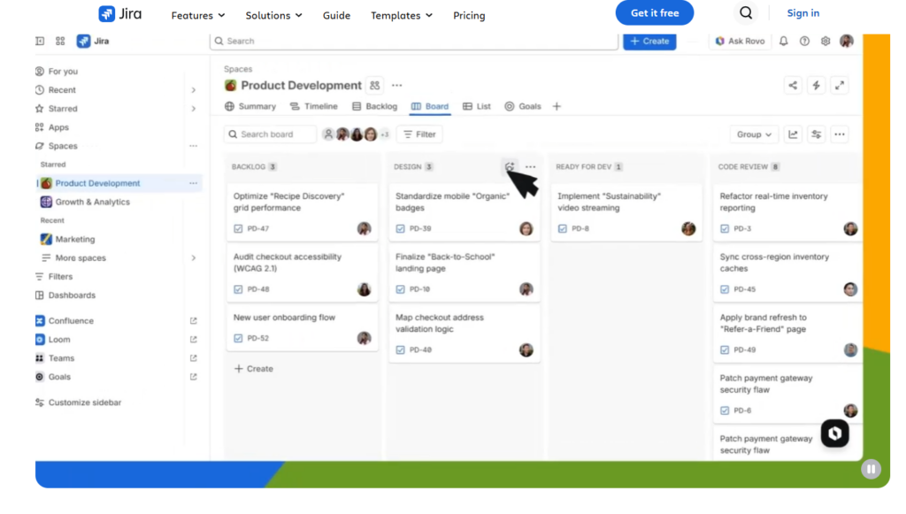Open the website search magnifier icon
The height and width of the screenshot is (514, 906).
point(745,13)
